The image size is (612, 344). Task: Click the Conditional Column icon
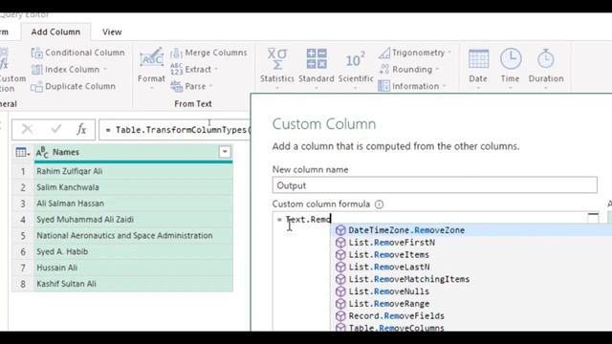(37, 53)
